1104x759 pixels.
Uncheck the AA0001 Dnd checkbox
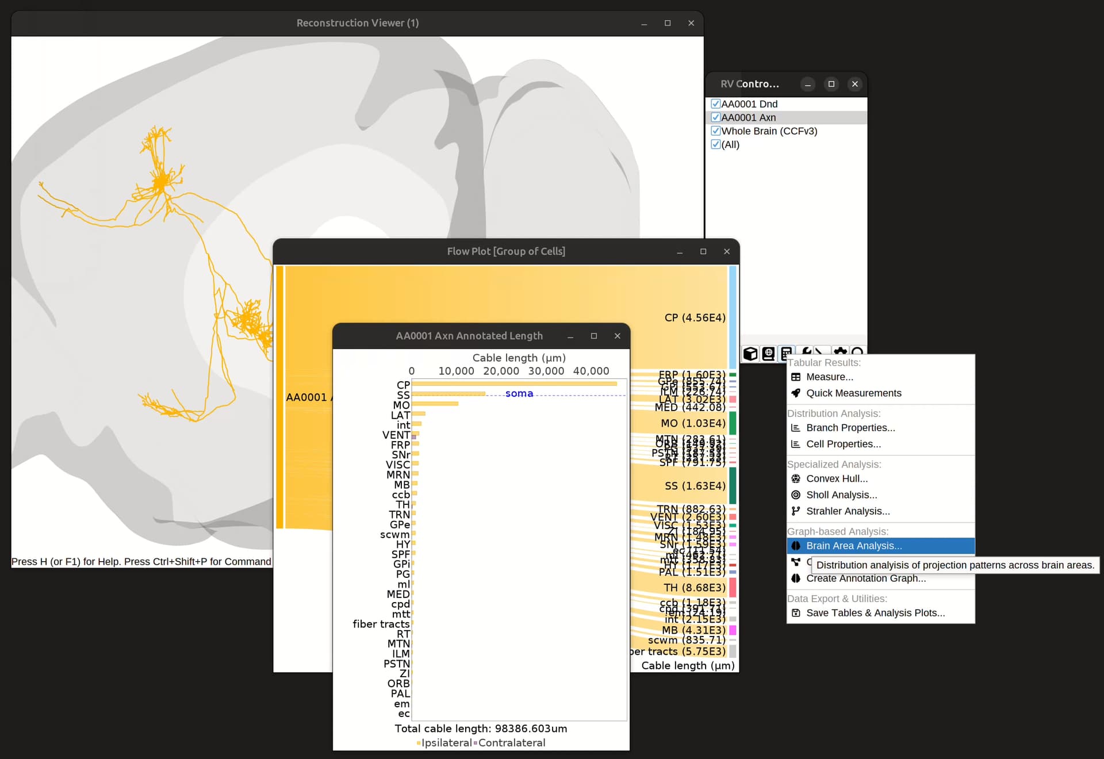point(716,103)
